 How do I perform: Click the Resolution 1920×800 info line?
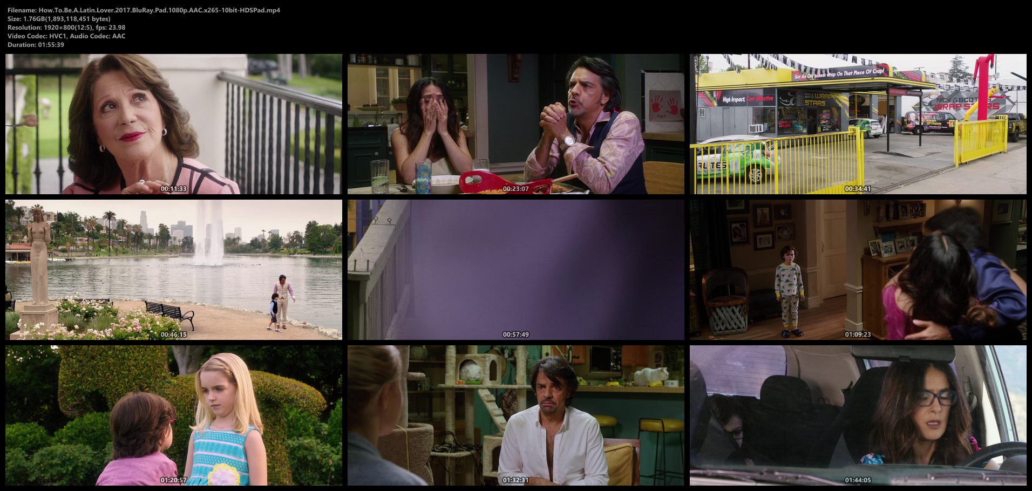tap(66, 28)
